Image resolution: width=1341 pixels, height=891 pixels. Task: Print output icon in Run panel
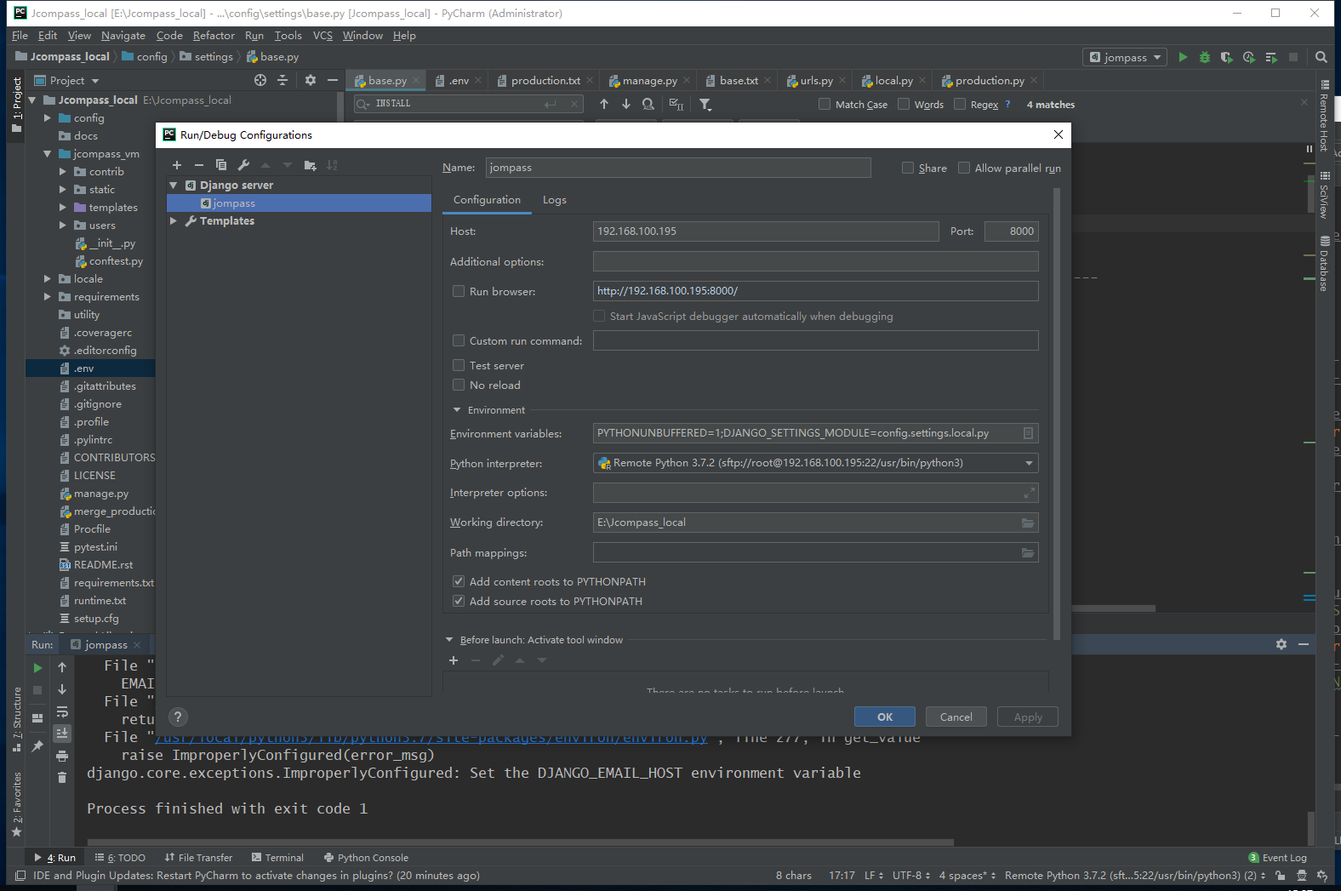click(62, 756)
